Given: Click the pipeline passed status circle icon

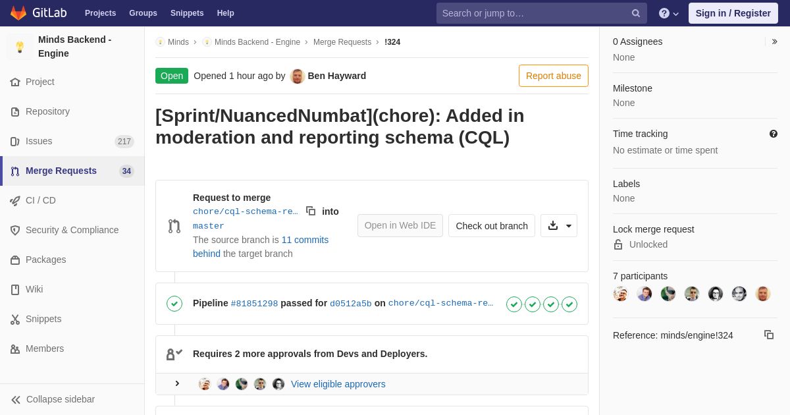Looking at the screenshot, I should [174, 304].
